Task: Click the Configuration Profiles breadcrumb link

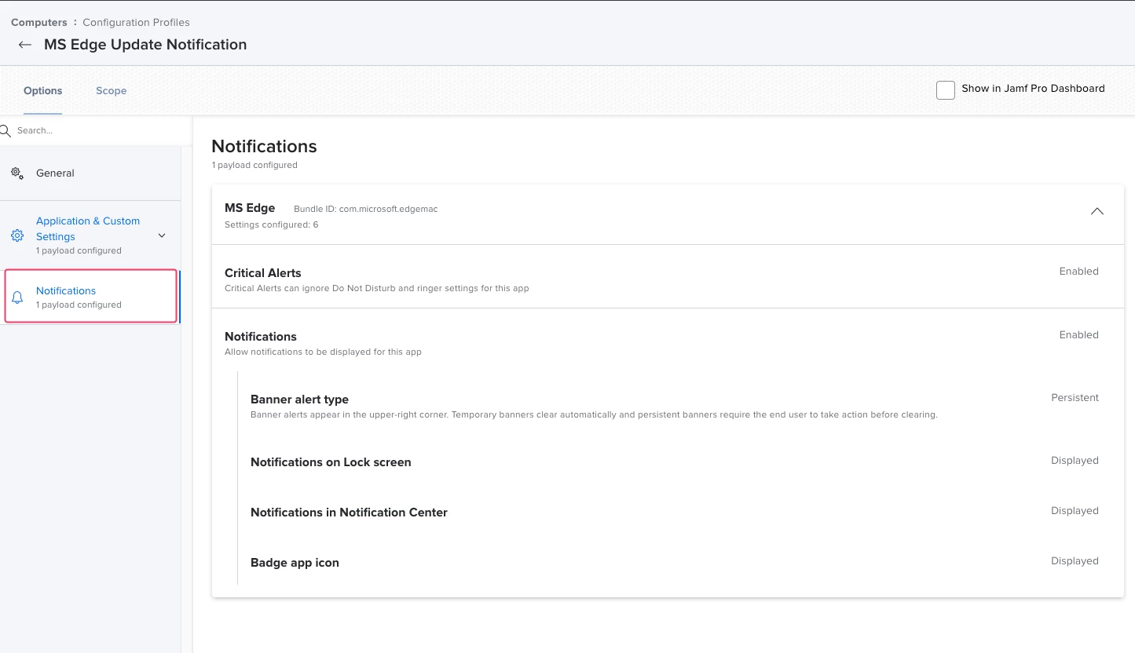Action: point(136,22)
